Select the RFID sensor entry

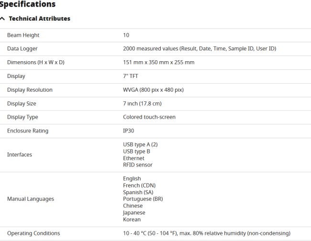click(x=138, y=165)
